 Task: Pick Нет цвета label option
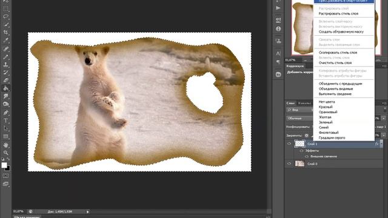coord(327,102)
